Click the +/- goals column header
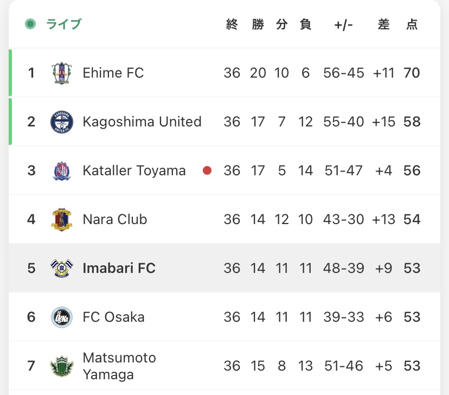 pyautogui.click(x=343, y=24)
